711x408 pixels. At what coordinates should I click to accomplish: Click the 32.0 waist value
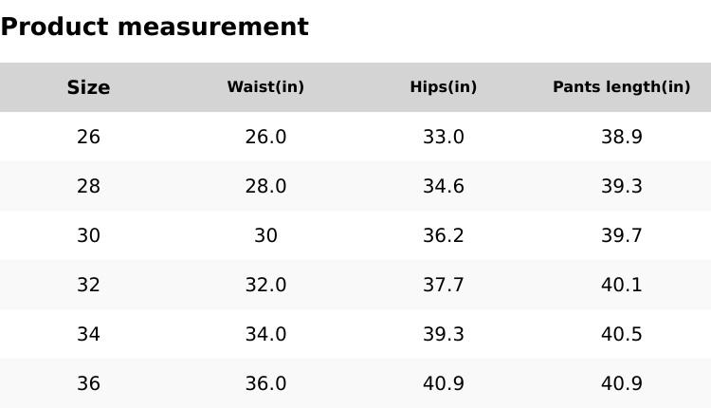point(265,285)
